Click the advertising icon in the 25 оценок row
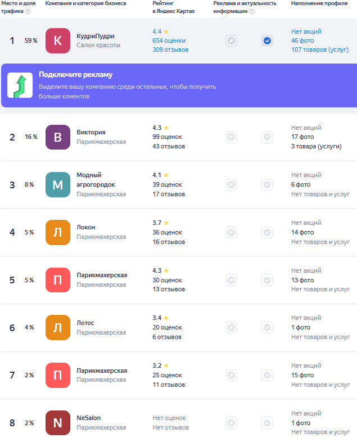Viewport: 357px width, 447px height. click(231, 375)
